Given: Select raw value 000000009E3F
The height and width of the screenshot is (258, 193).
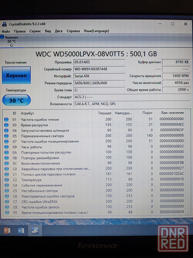Looking at the screenshot, I should (x=172, y=130).
